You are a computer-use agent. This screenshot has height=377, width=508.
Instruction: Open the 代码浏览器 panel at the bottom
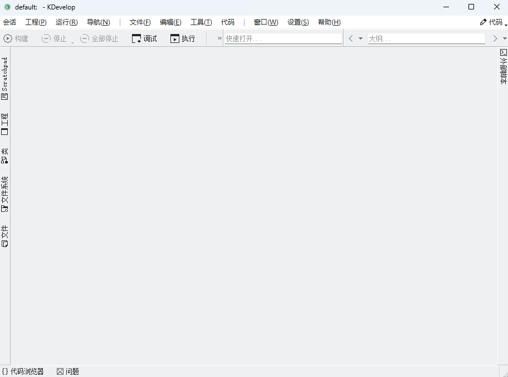coord(22,371)
